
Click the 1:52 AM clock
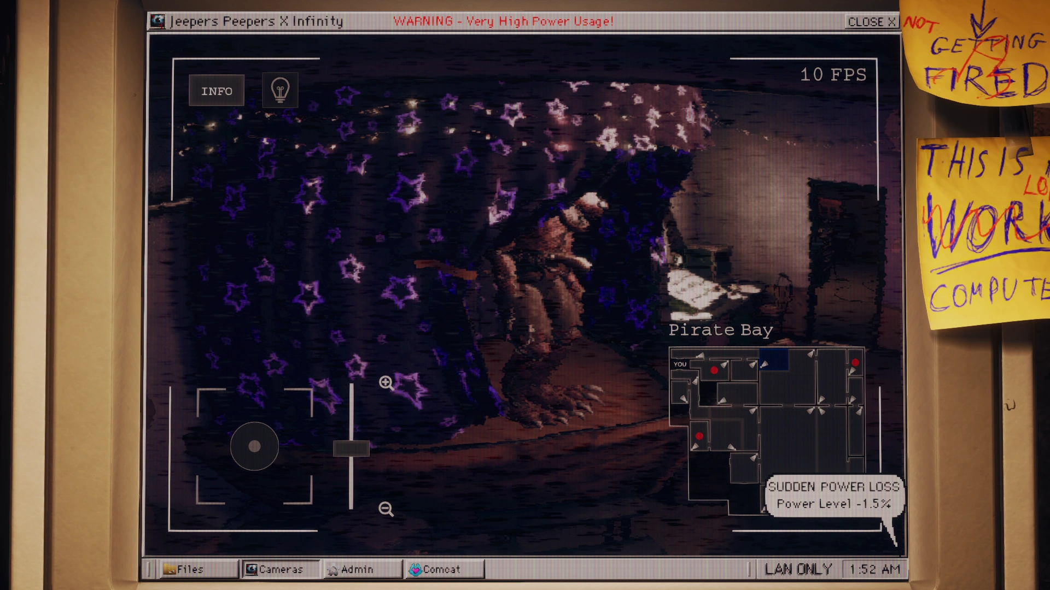tap(874, 569)
